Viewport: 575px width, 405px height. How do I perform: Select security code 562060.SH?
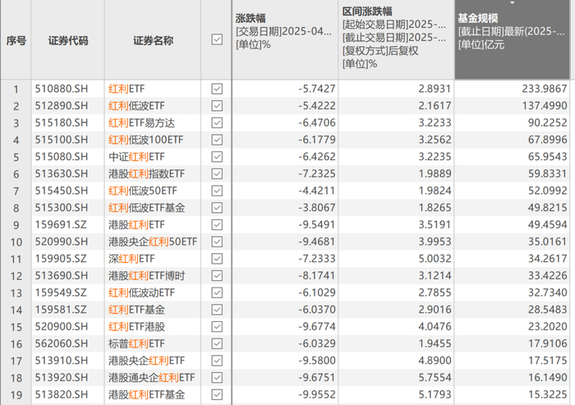click(x=62, y=343)
